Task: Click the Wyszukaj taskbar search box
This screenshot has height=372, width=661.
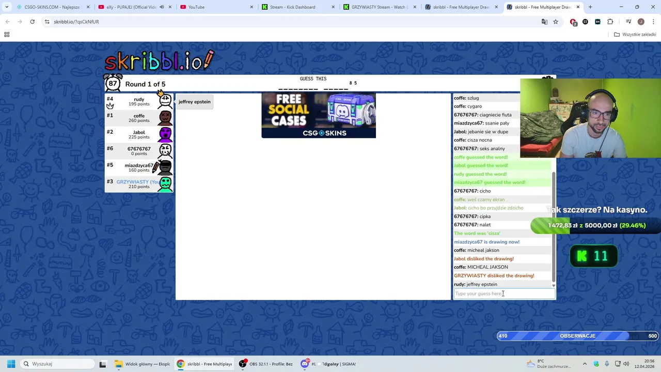Action: tap(58, 364)
